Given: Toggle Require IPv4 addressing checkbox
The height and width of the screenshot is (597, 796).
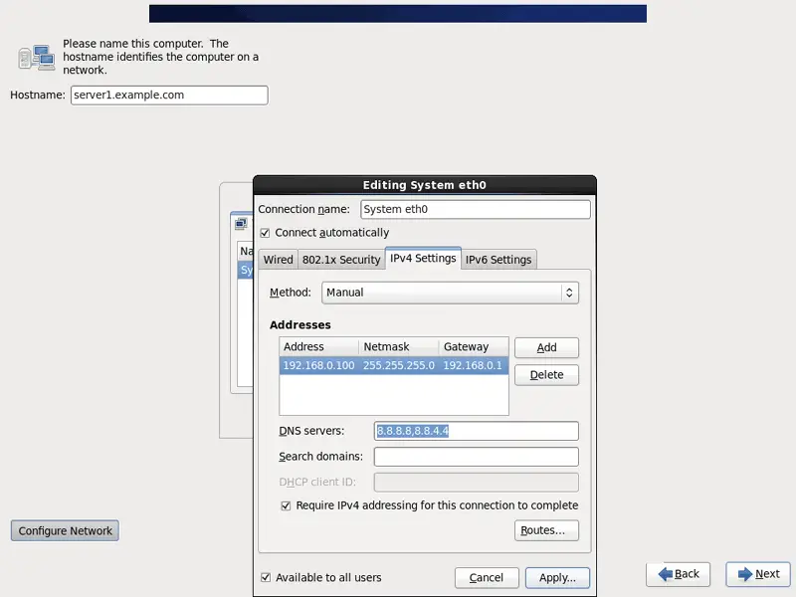Looking at the screenshot, I should (x=286, y=505).
